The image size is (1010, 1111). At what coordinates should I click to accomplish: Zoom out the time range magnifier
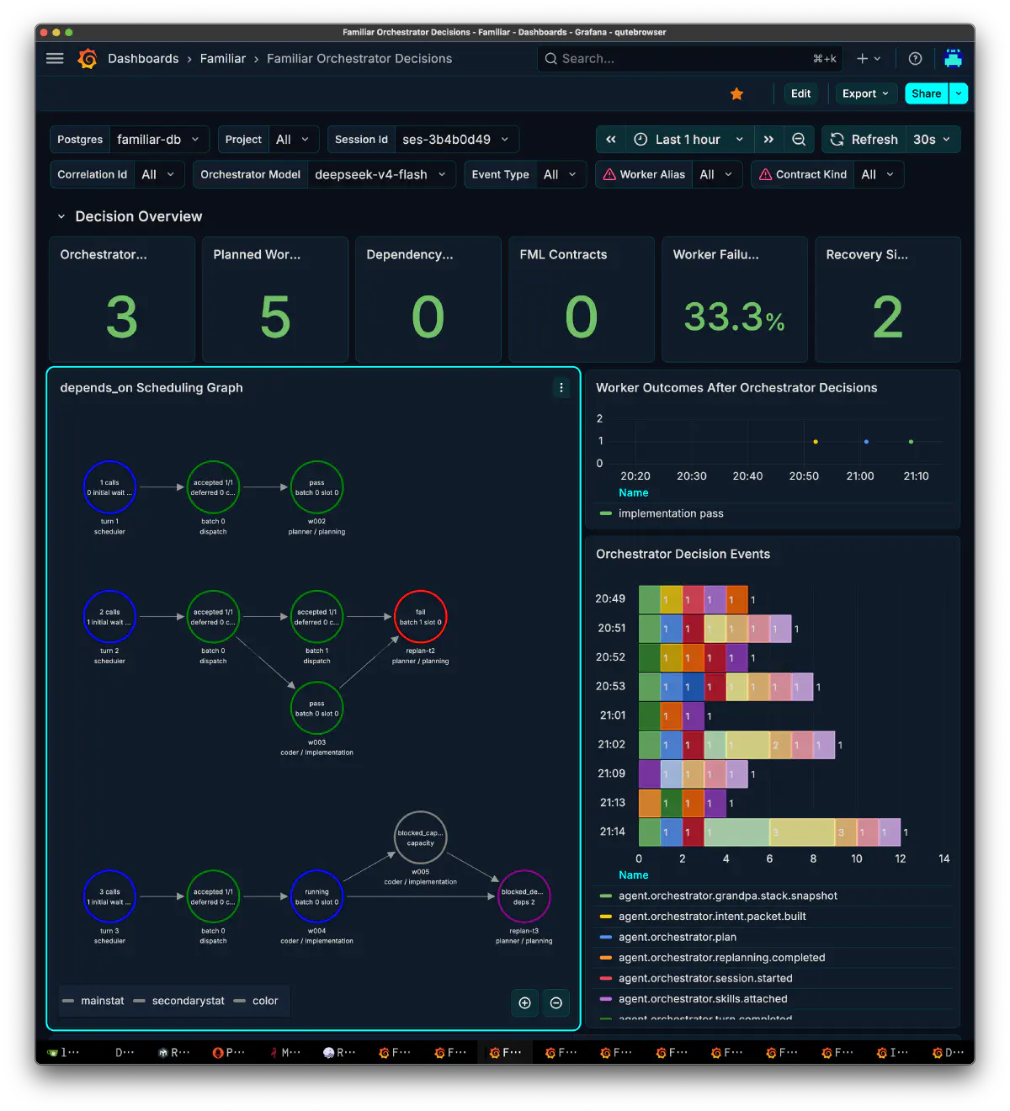tap(799, 140)
